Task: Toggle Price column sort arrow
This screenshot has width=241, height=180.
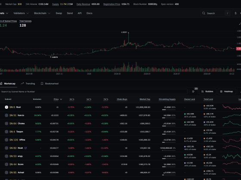Action: pyautogui.click(x=61, y=99)
